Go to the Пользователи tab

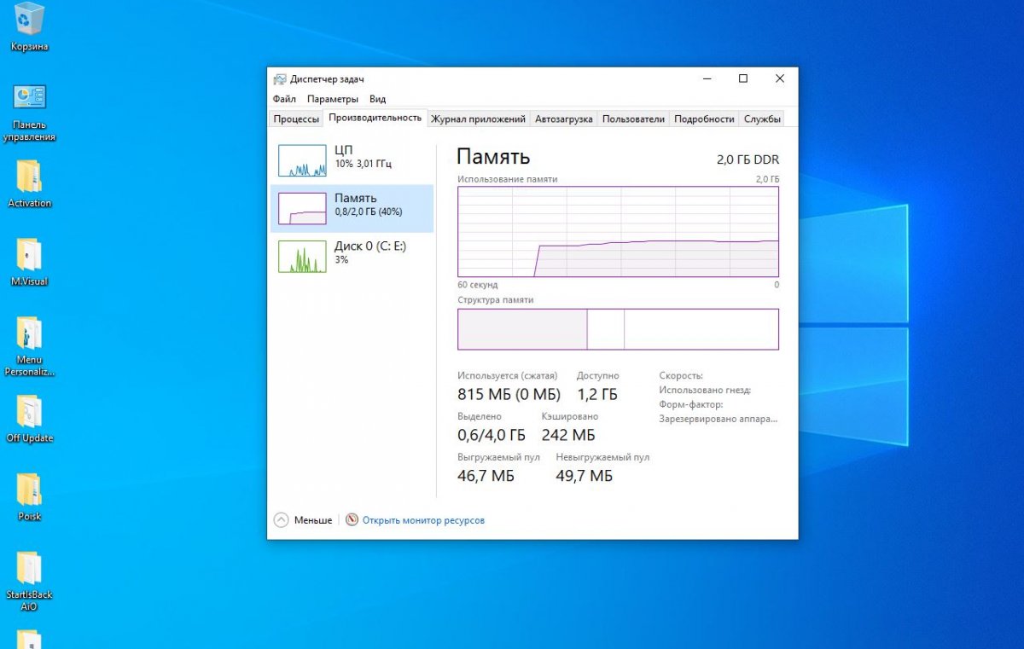633,119
